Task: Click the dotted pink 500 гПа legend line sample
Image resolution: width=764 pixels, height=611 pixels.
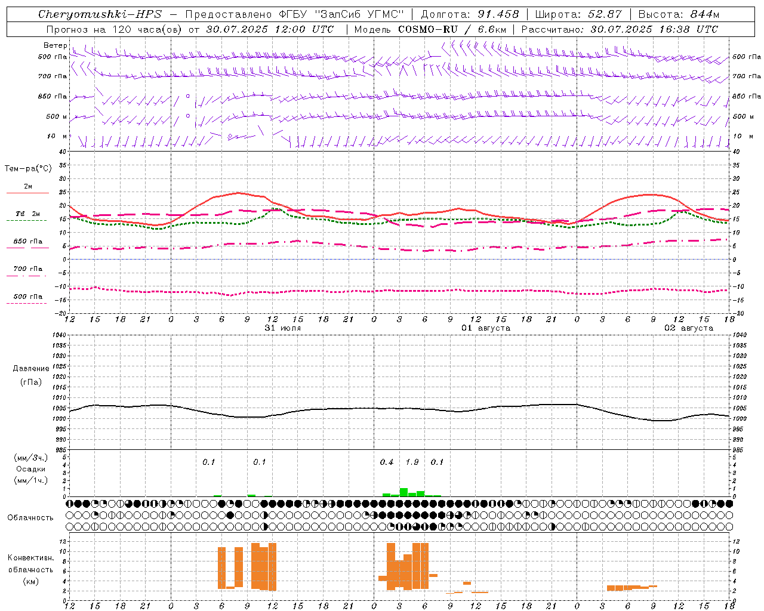Action: tap(27, 303)
